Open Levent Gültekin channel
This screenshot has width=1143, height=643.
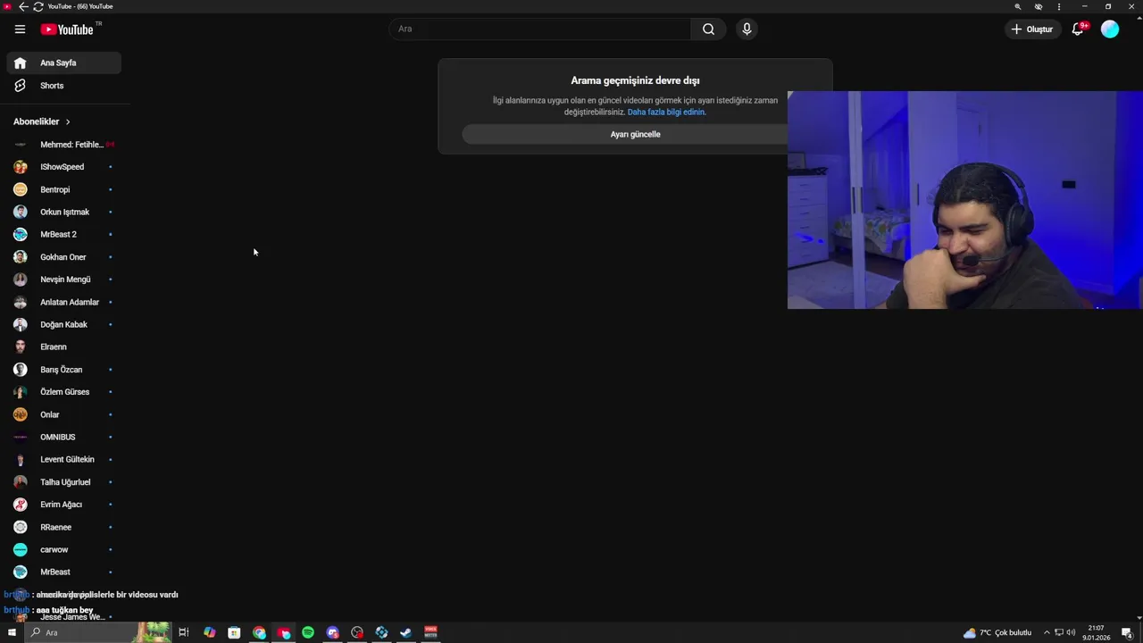(64, 459)
